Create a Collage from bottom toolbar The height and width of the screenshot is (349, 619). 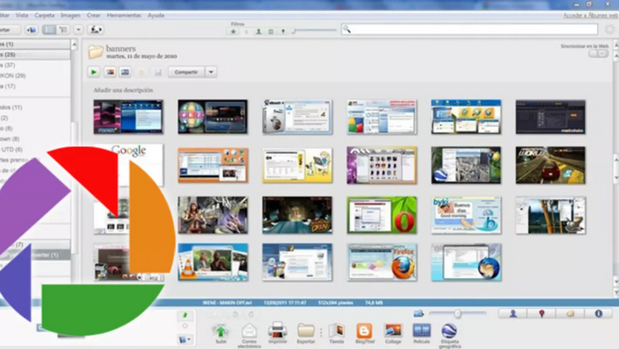(x=393, y=330)
